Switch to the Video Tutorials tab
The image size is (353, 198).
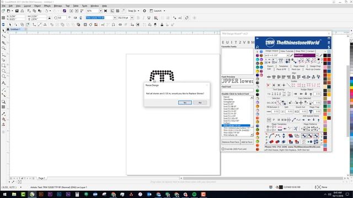287,51
